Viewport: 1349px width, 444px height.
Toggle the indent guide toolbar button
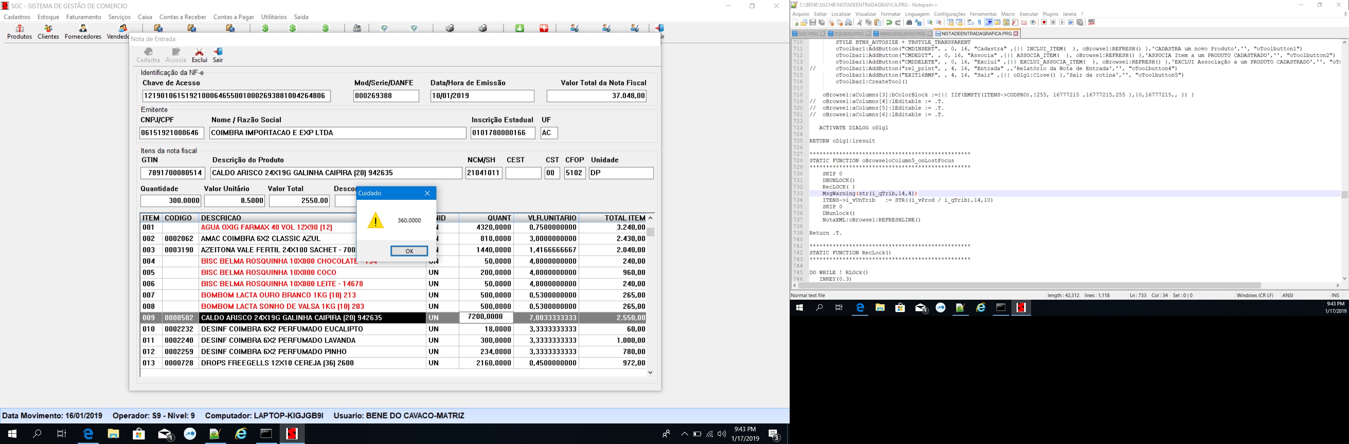coord(989,23)
